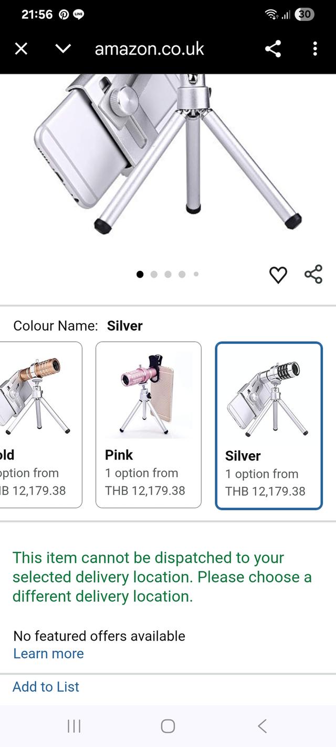Open the amazon.co.uk address bar

pyautogui.click(x=149, y=49)
